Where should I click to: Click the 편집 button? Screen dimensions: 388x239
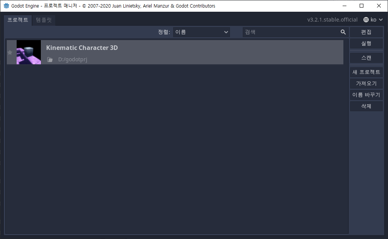coord(366,32)
